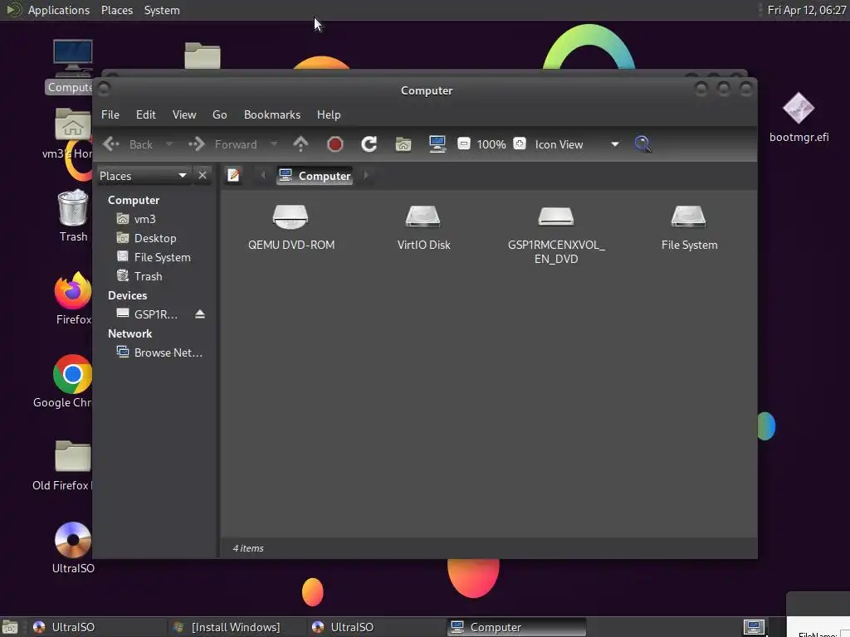850x637 pixels.
Task: Click the 100% zoom level button
Action: click(491, 144)
